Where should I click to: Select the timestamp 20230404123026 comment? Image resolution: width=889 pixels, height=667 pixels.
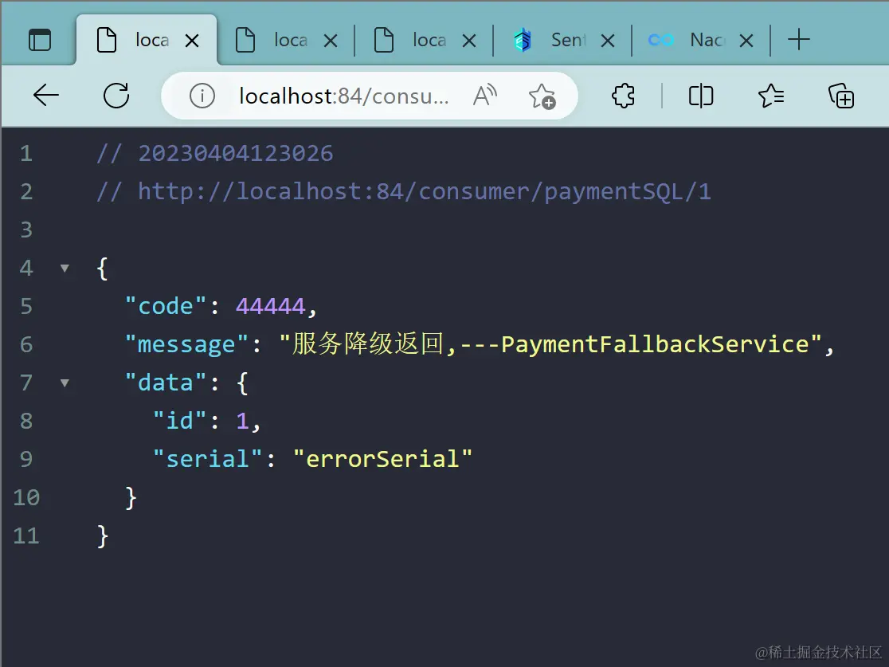pyautogui.click(x=235, y=154)
